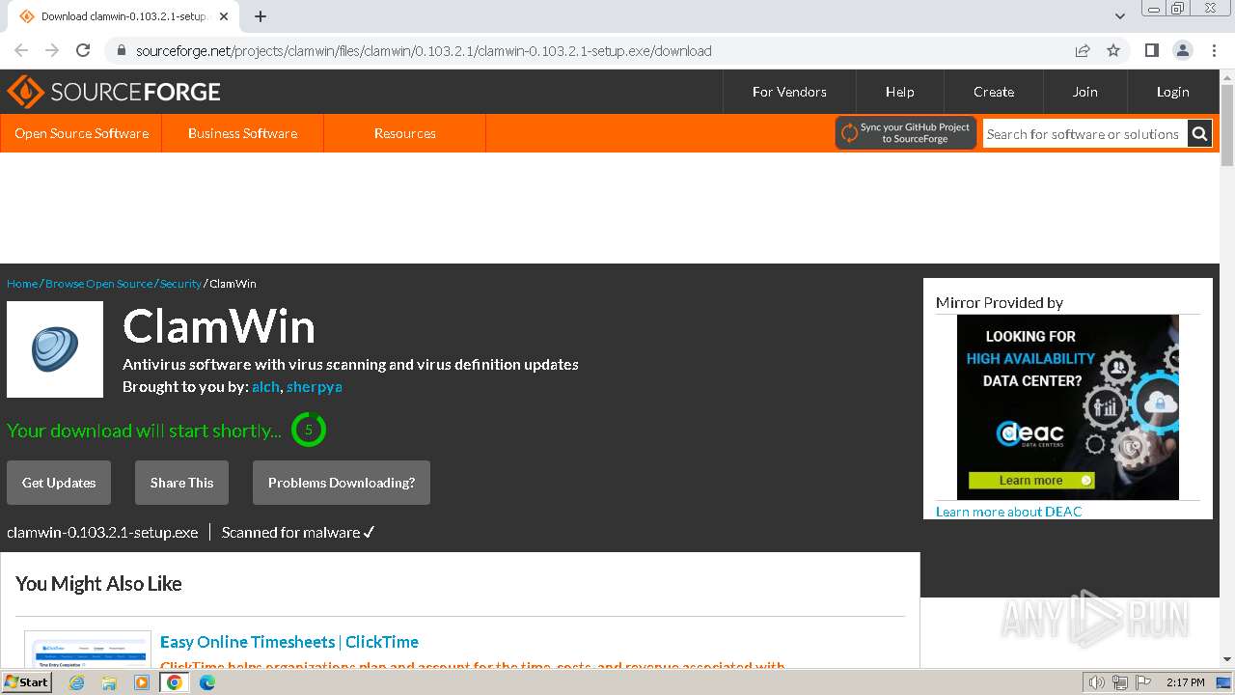This screenshot has height=695, width=1235.
Task: Open Internet Explorer from taskbar
Action: click(x=76, y=682)
